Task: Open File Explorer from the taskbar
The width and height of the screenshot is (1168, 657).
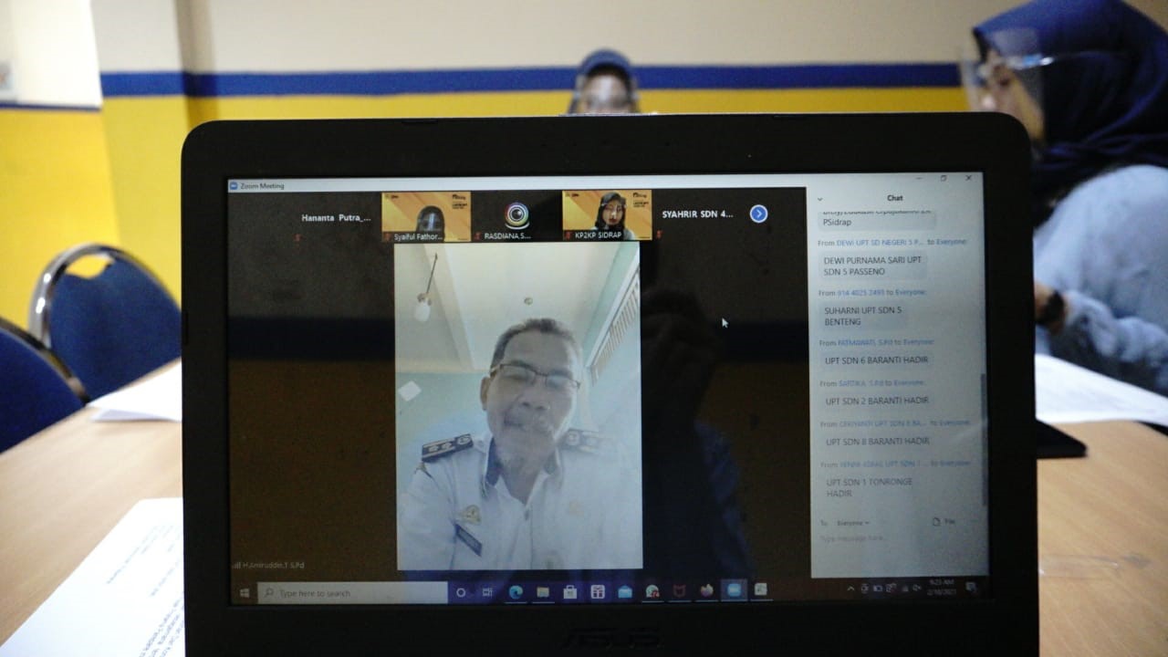Action: (x=543, y=592)
